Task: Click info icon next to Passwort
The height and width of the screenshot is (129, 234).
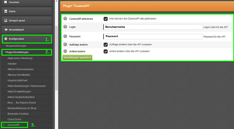Action: pyautogui.click(x=65, y=36)
